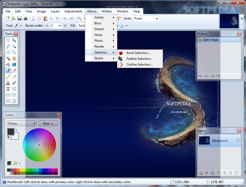The image size is (246, 187).
Task: Select the Zoom tool in Tools panel
Action: click(x=14, y=52)
